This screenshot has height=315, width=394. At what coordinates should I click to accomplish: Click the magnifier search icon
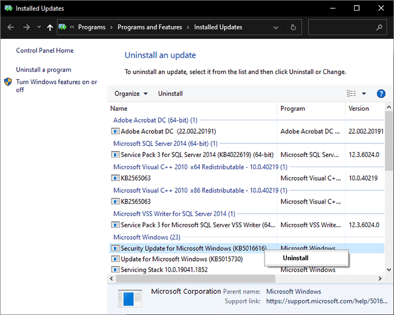(x=379, y=27)
